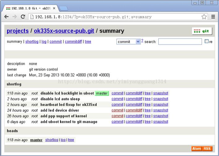Bookmark page with star icon
The height and width of the screenshot is (156, 219).
(x=204, y=17)
